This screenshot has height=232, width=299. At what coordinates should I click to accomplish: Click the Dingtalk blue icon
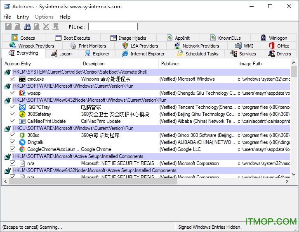(22, 142)
